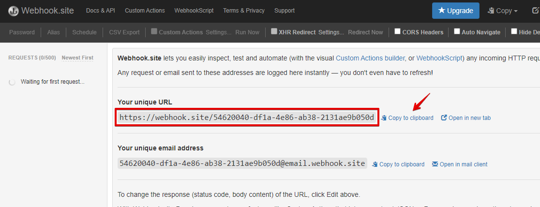Image resolution: width=540 pixels, height=207 pixels.
Task: Click the star Upgrade button
Action: point(456,11)
